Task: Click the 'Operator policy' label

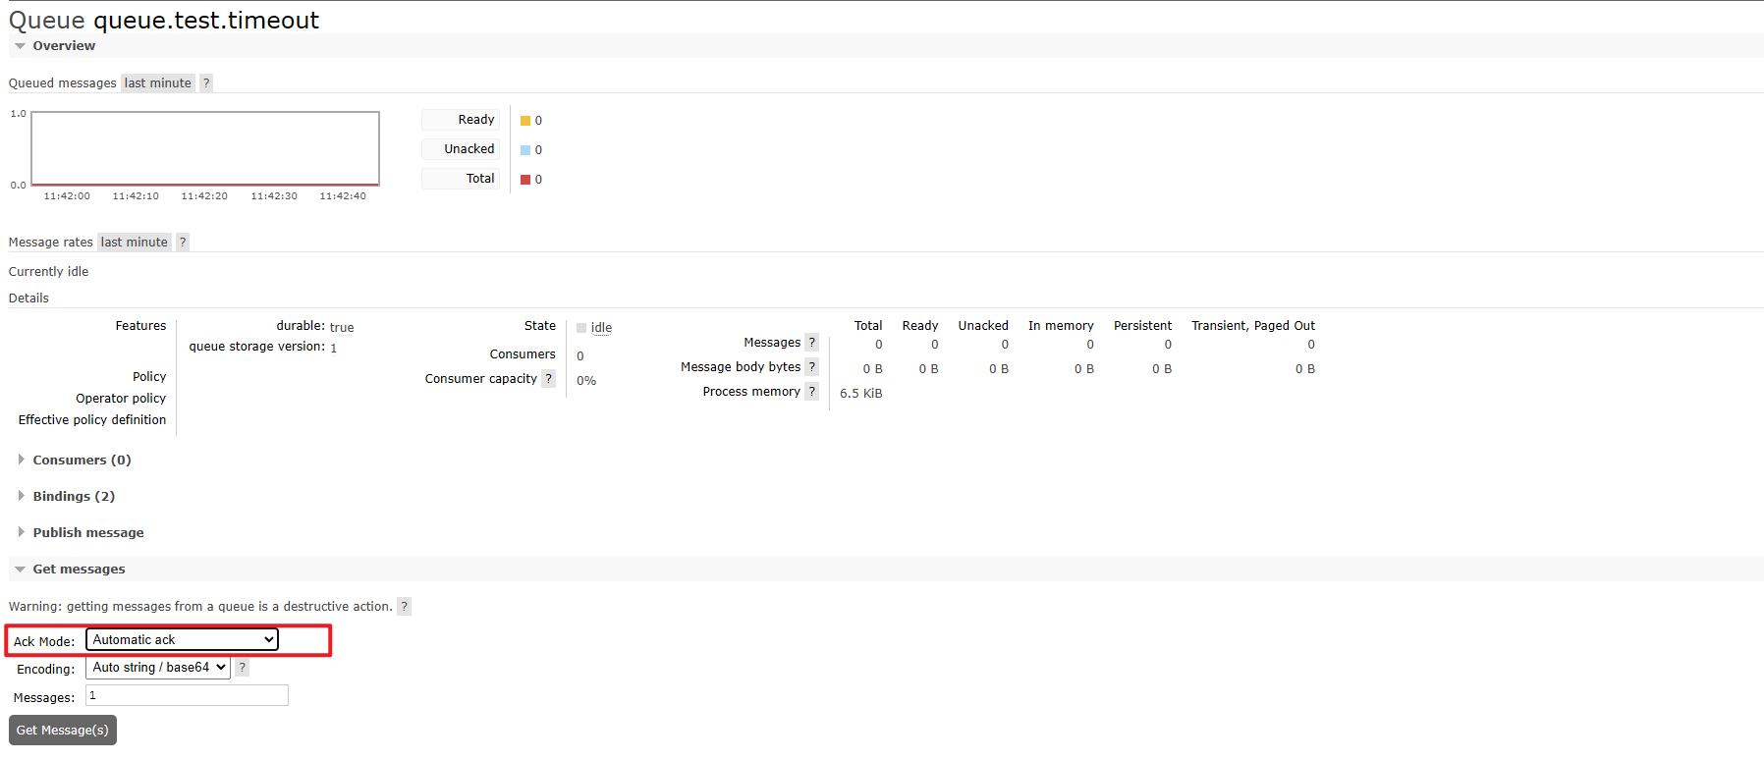Action: click(x=121, y=399)
